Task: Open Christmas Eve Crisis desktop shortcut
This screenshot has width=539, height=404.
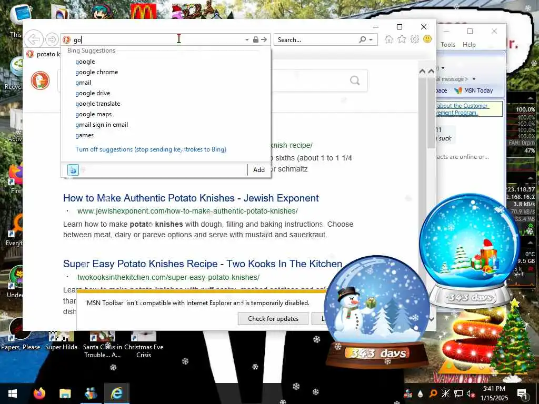Action: pyautogui.click(x=144, y=345)
